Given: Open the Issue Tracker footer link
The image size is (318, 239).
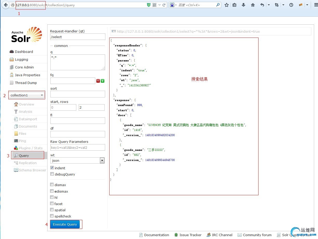Looking at the screenshot, I should 190,235.
